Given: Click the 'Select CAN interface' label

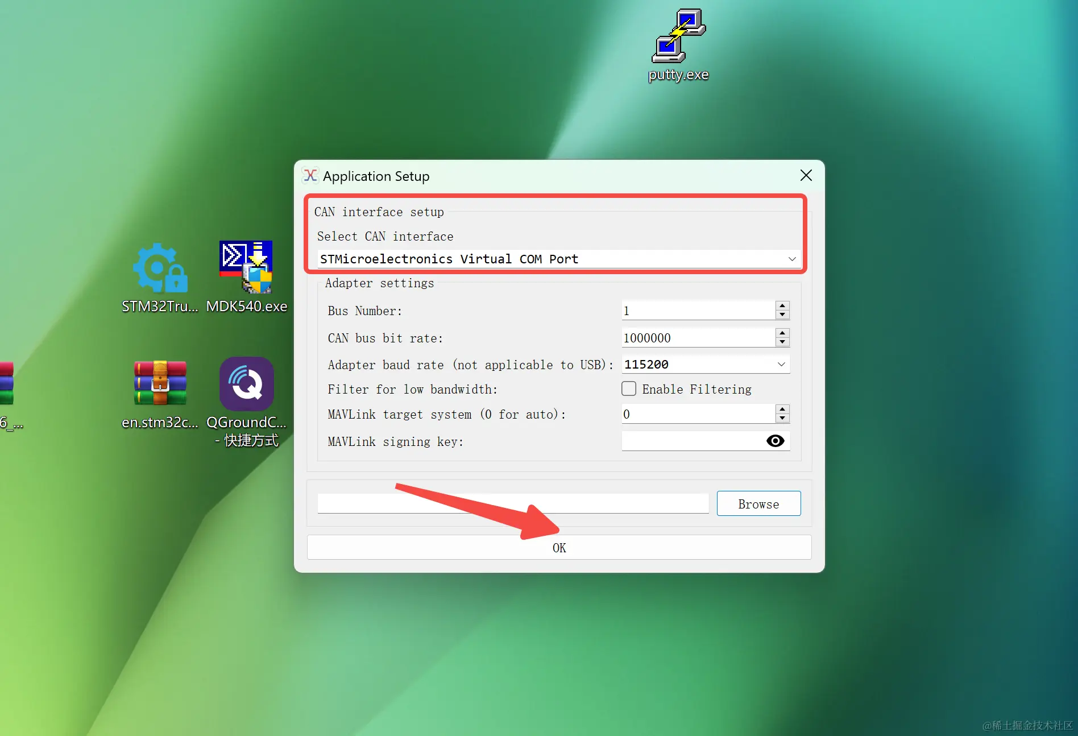Looking at the screenshot, I should tap(385, 236).
